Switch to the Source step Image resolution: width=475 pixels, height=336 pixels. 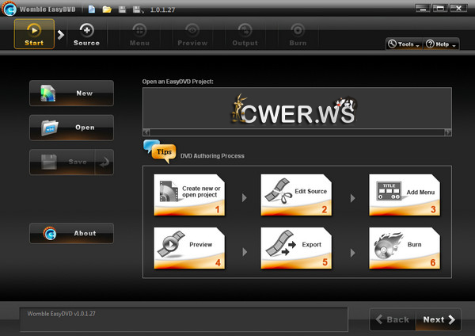coord(86,33)
